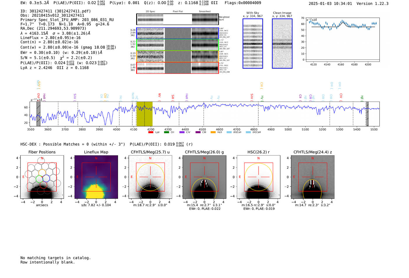The image size is (409, 278).
Task: Click the Weighted Sum 2D spectrum strip
Action: pos(178,19)
